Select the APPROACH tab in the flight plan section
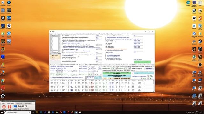Screen dimensions: 204x114 [122, 66]
